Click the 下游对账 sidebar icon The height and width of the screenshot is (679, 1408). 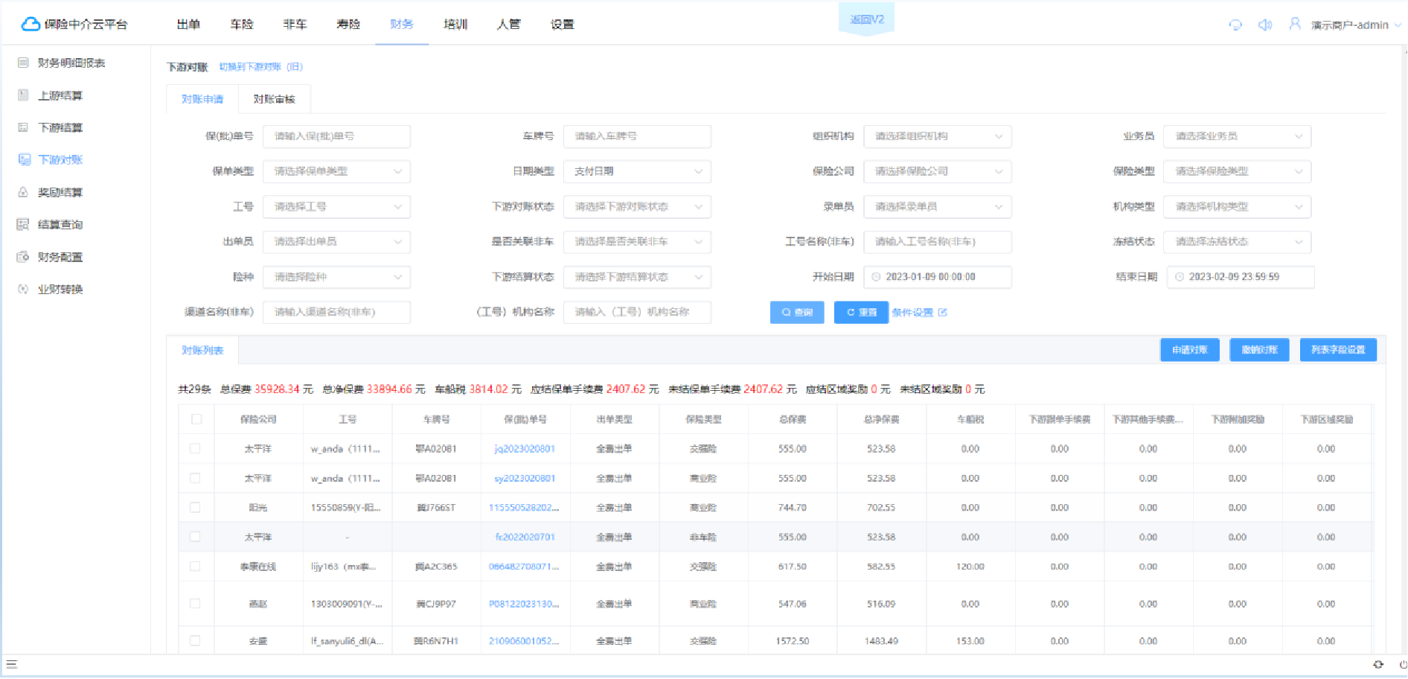click(x=24, y=159)
